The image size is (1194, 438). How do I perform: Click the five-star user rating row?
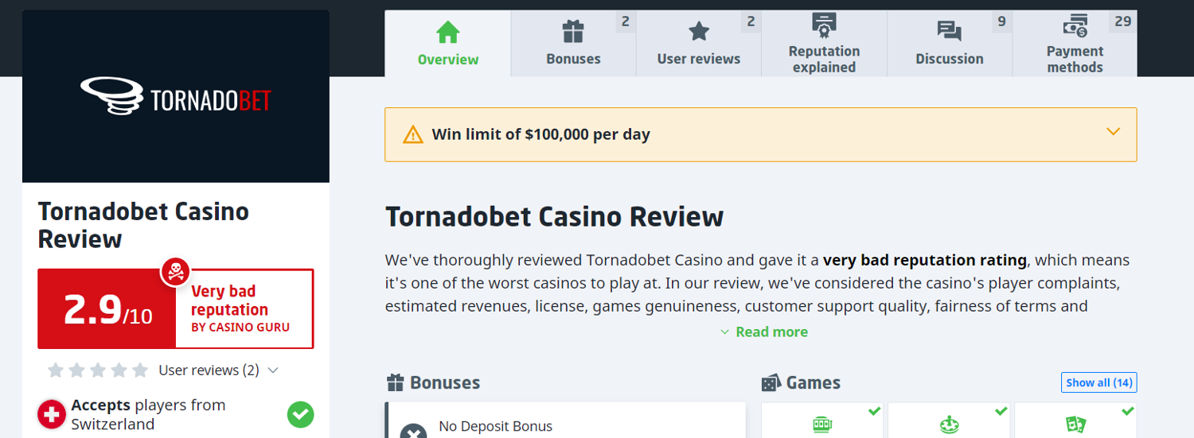click(98, 370)
